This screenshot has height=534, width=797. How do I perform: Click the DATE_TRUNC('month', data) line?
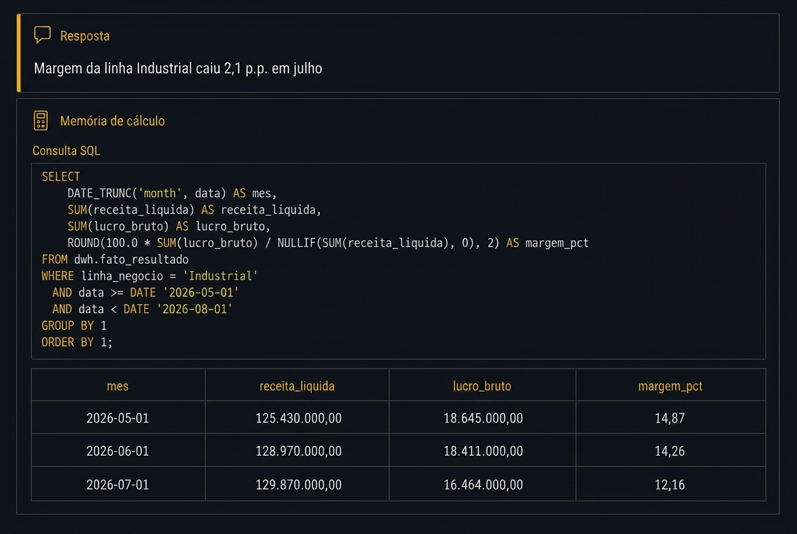click(x=172, y=193)
